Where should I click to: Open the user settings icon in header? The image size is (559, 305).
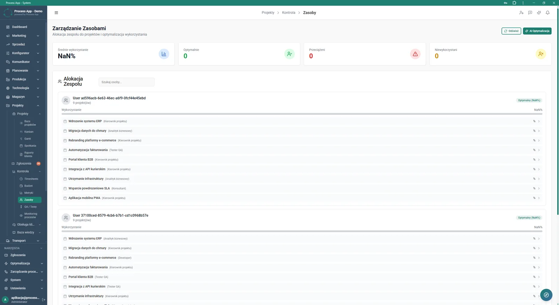coord(521,13)
